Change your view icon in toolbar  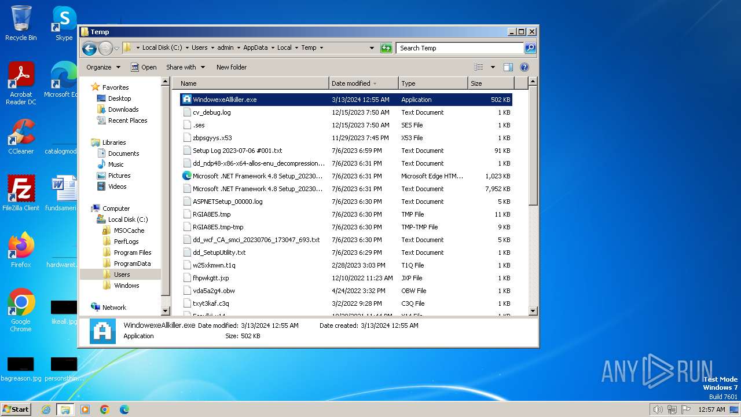[x=479, y=67]
